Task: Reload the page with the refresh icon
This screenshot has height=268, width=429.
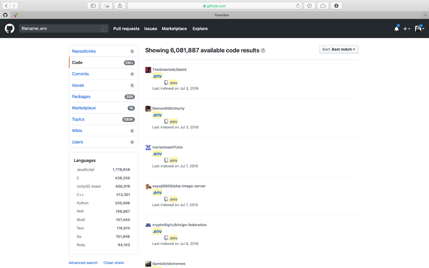Action: point(298,6)
